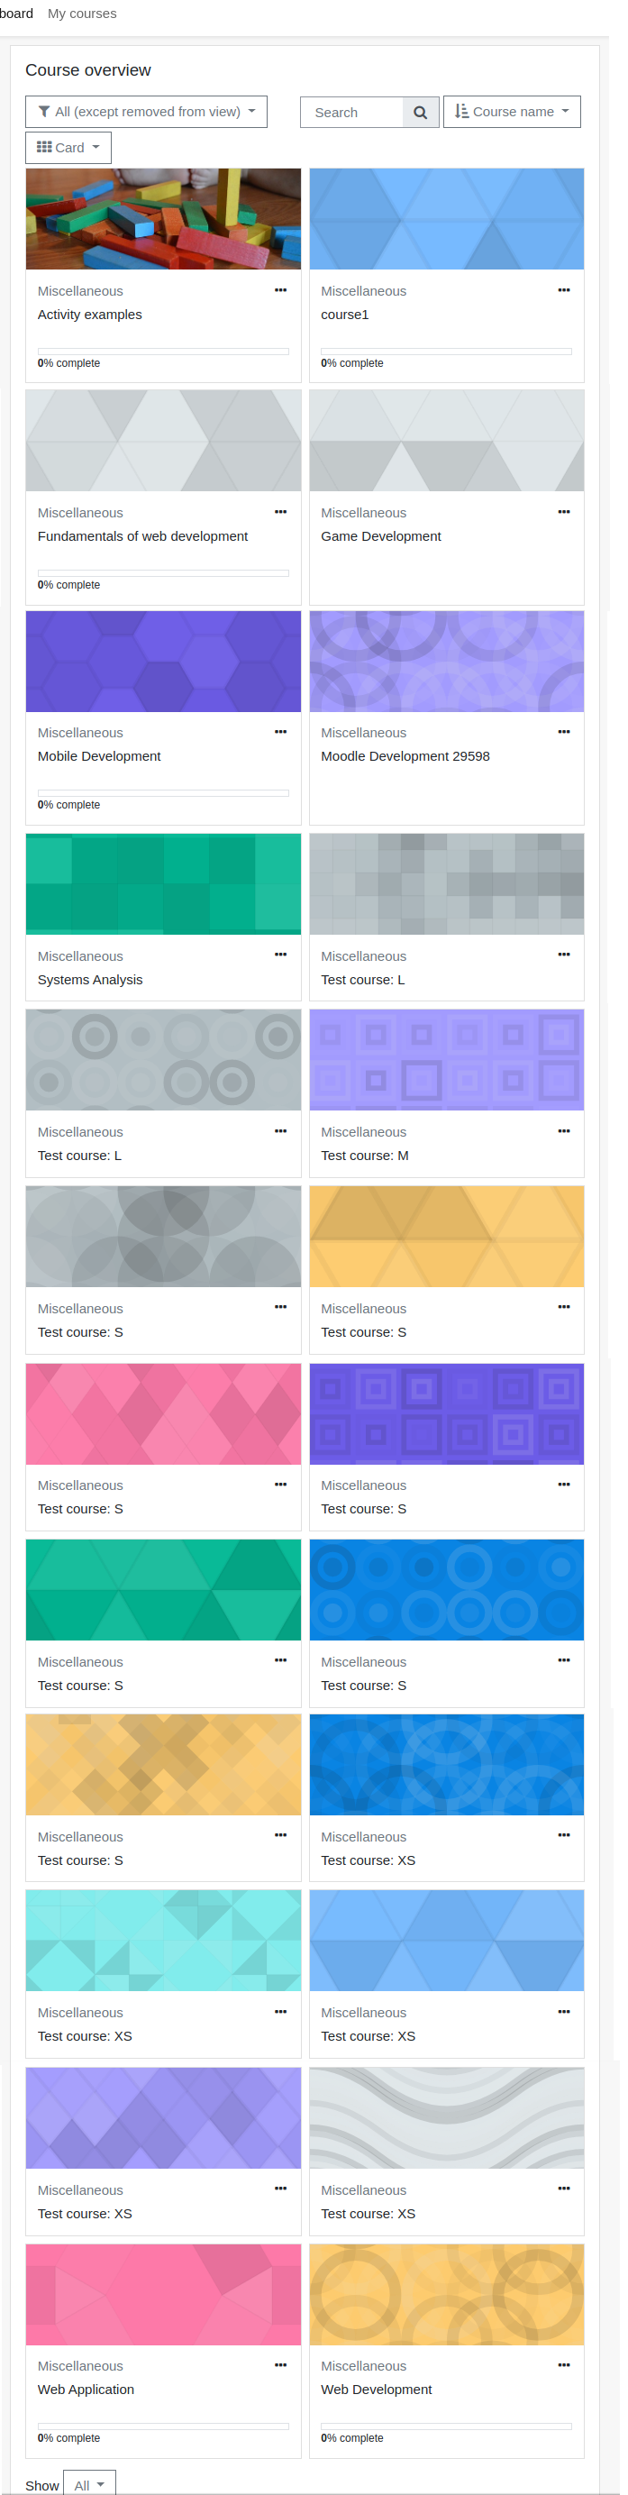Open three-dot menu for Web Development card
This screenshot has height=2495, width=628.
[564, 2365]
